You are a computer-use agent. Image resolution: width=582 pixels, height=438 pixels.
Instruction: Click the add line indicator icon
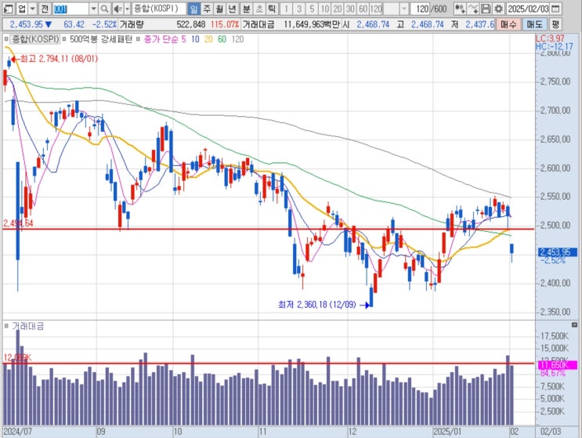click(473, 8)
